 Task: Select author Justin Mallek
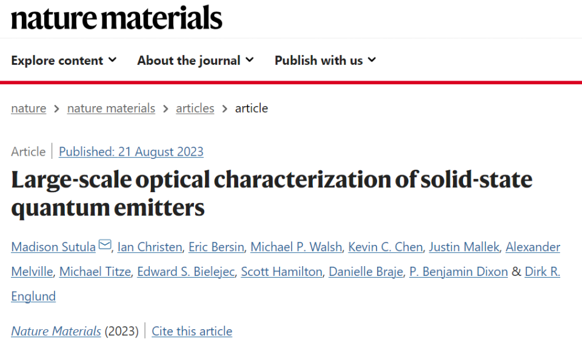click(x=464, y=247)
